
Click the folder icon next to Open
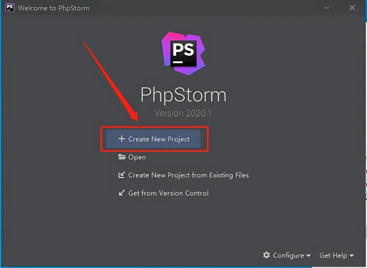click(122, 157)
